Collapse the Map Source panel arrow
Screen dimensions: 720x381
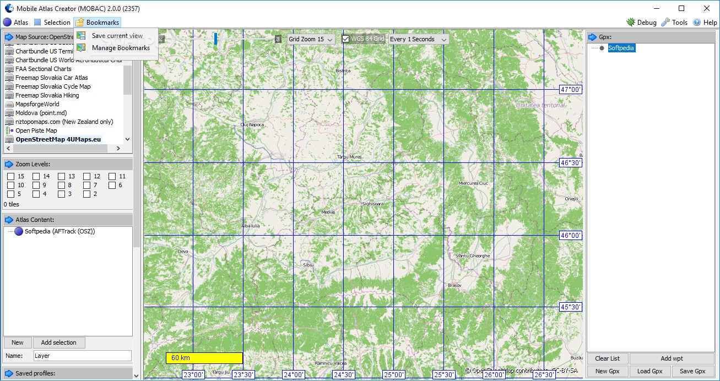9,37
